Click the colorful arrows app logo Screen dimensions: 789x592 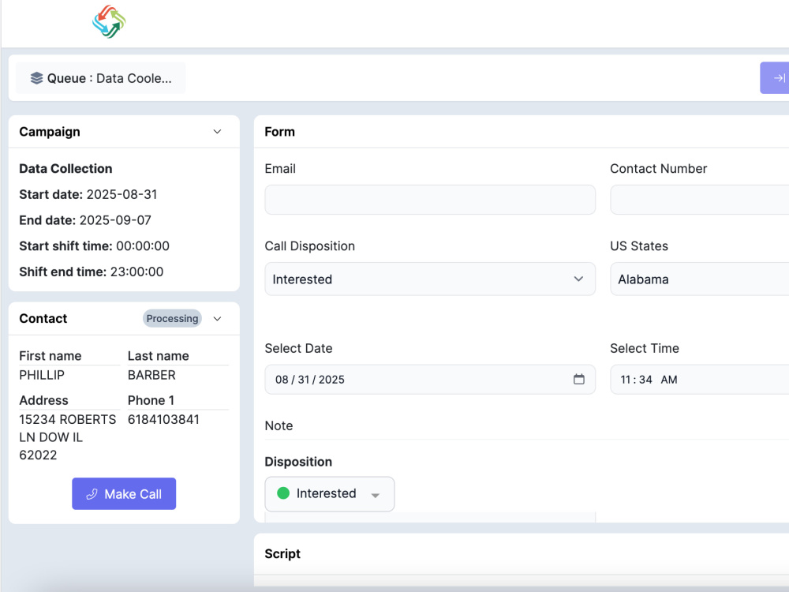(x=109, y=21)
